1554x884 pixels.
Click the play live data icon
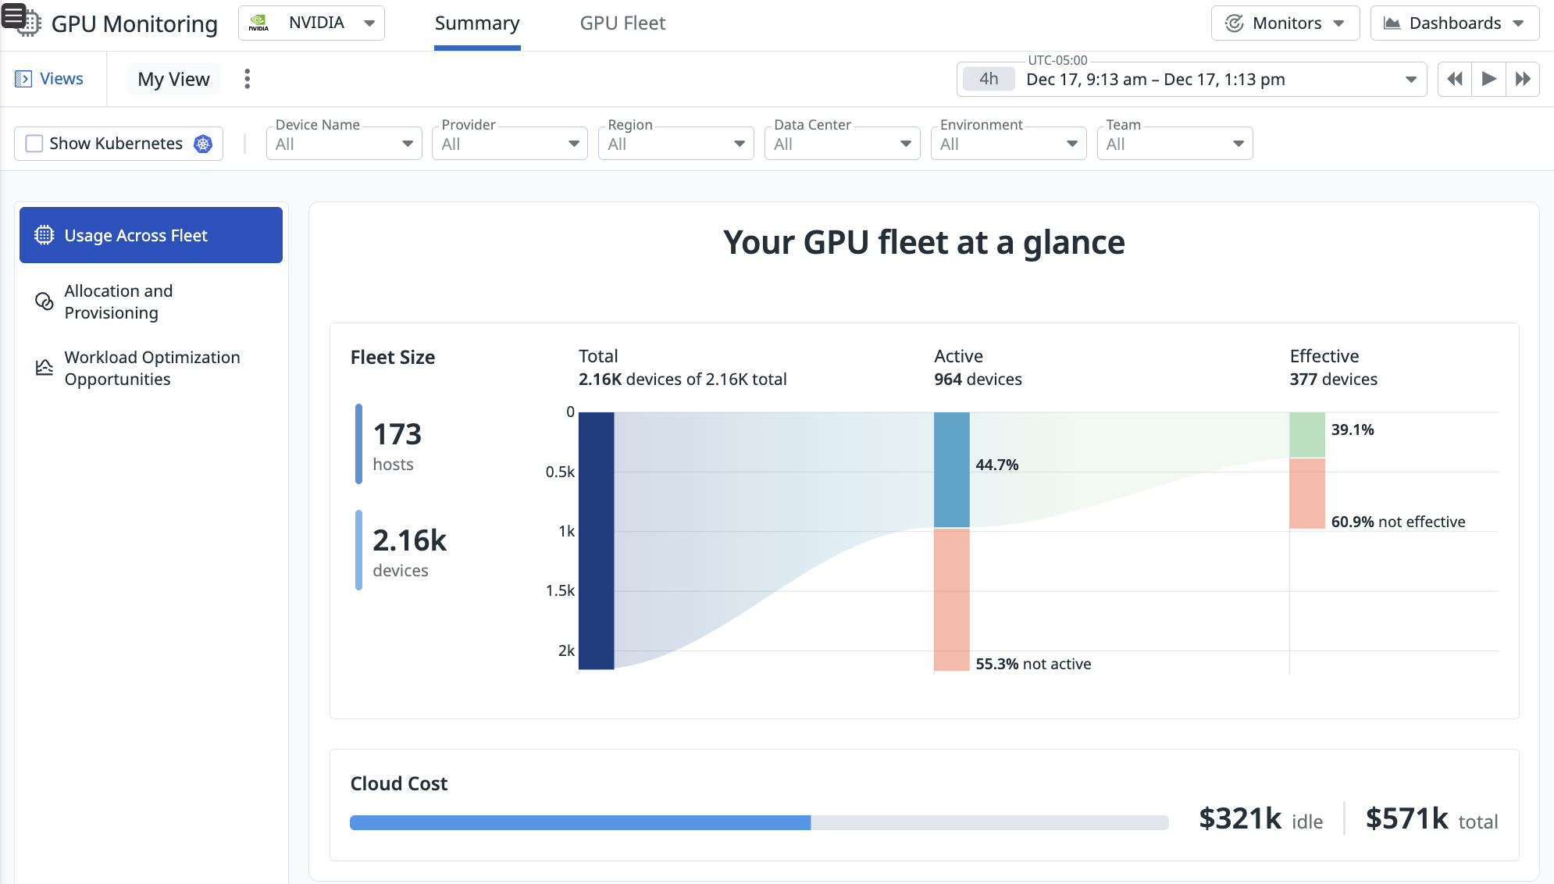(1488, 79)
